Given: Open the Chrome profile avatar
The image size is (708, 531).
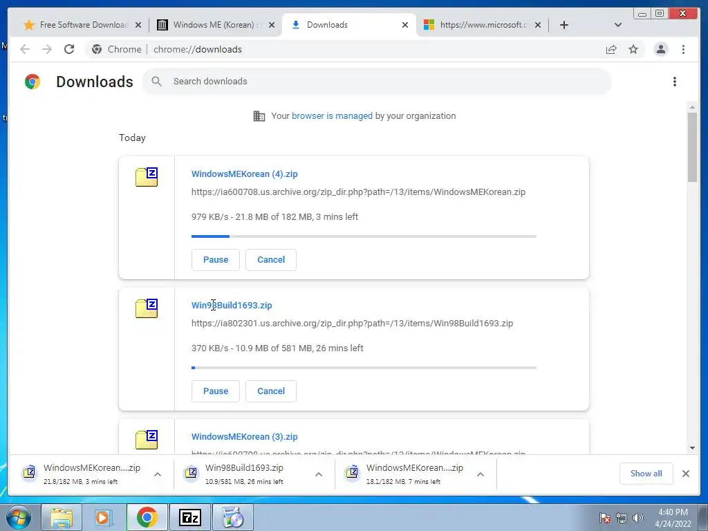Looking at the screenshot, I should coord(660,49).
